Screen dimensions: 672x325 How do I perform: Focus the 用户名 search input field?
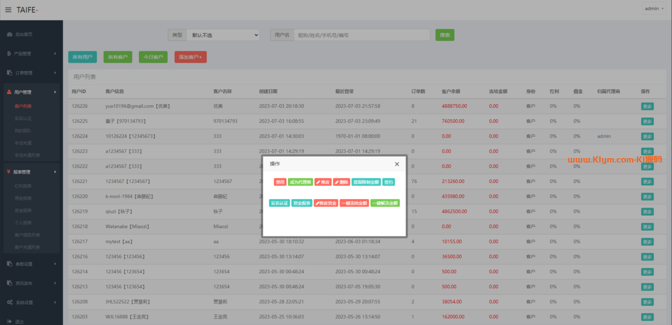point(361,35)
